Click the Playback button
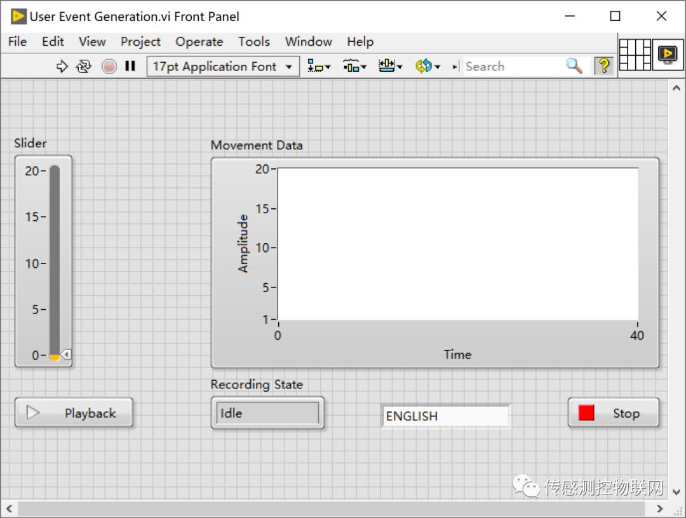 (74, 412)
